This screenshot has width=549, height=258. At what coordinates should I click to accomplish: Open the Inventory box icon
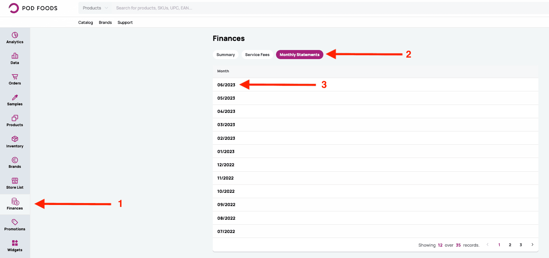(15, 139)
